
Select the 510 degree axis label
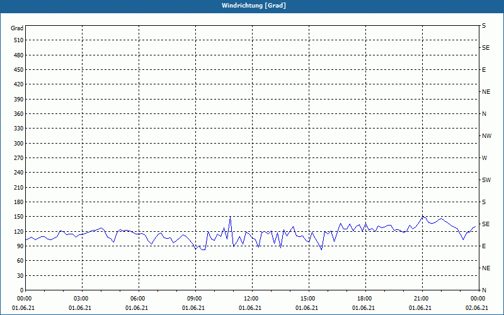19,40
